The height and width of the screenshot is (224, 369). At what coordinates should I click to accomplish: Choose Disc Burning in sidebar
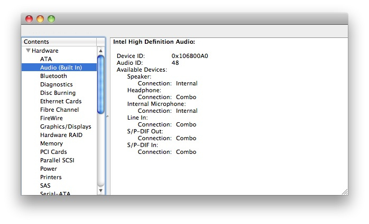click(x=58, y=93)
